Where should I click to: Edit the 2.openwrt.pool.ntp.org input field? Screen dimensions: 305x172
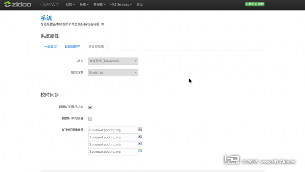click(113, 145)
